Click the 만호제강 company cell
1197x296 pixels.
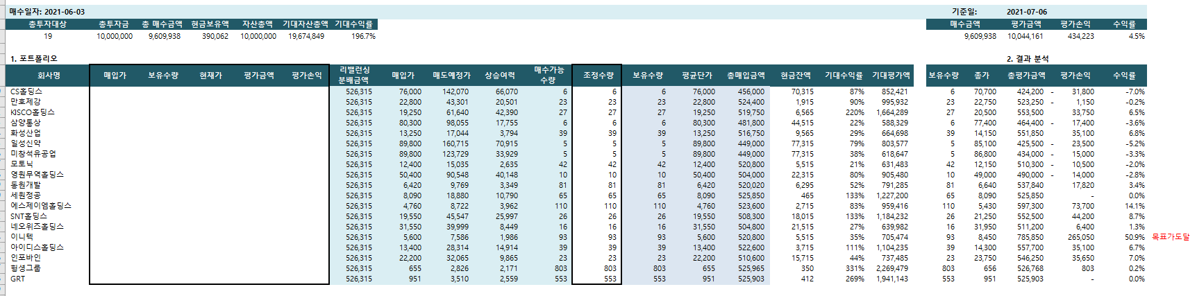click(x=26, y=102)
